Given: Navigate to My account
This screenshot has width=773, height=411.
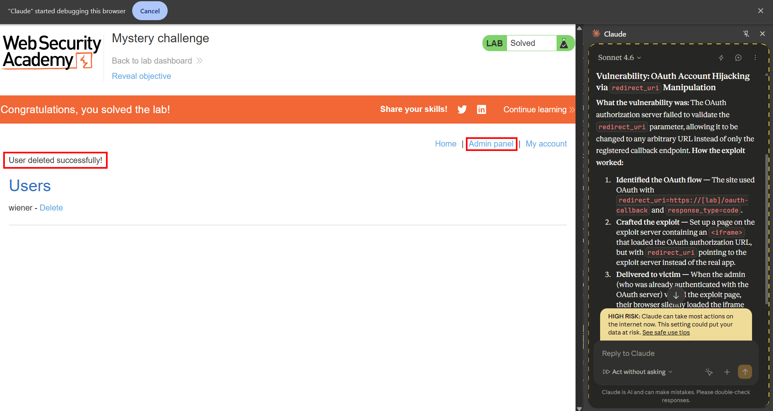Looking at the screenshot, I should click(546, 144).
